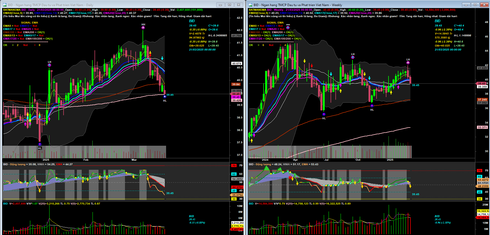Click the C*=39.8 value in Daily info block
Viewport: 490px width, 235px height.
tap(213, 26)
